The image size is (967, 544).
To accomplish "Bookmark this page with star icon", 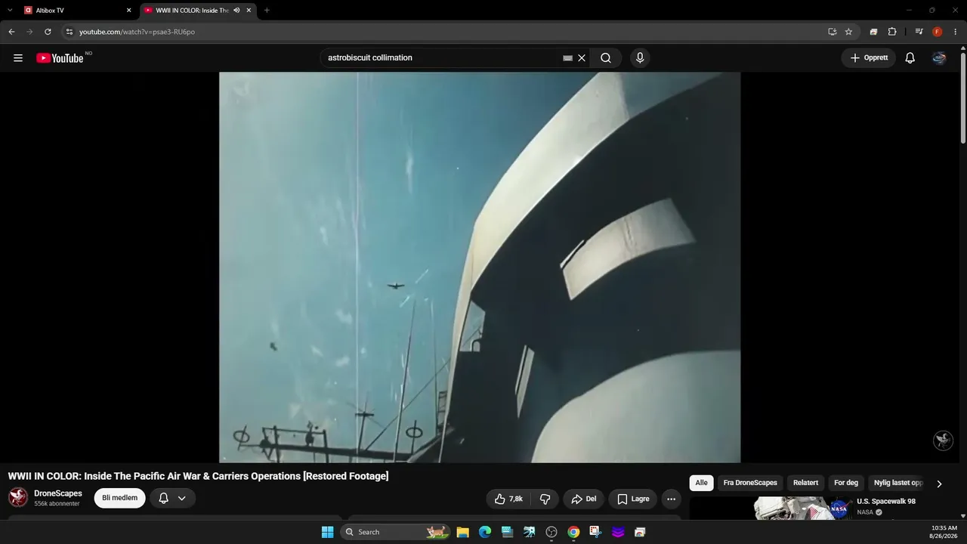I will 848,32.
